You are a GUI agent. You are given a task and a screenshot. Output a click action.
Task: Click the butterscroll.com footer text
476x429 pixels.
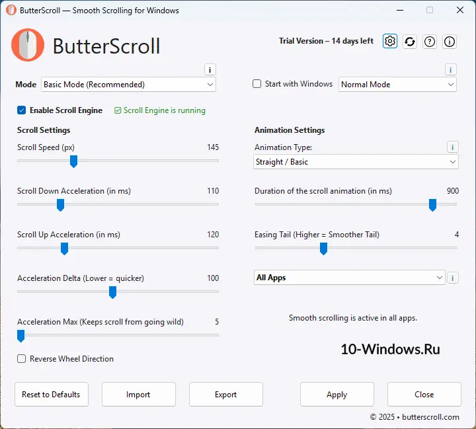(430, 417)
